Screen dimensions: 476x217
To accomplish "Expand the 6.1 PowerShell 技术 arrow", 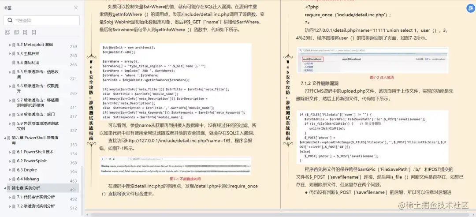I will click(x=10, y=152).
